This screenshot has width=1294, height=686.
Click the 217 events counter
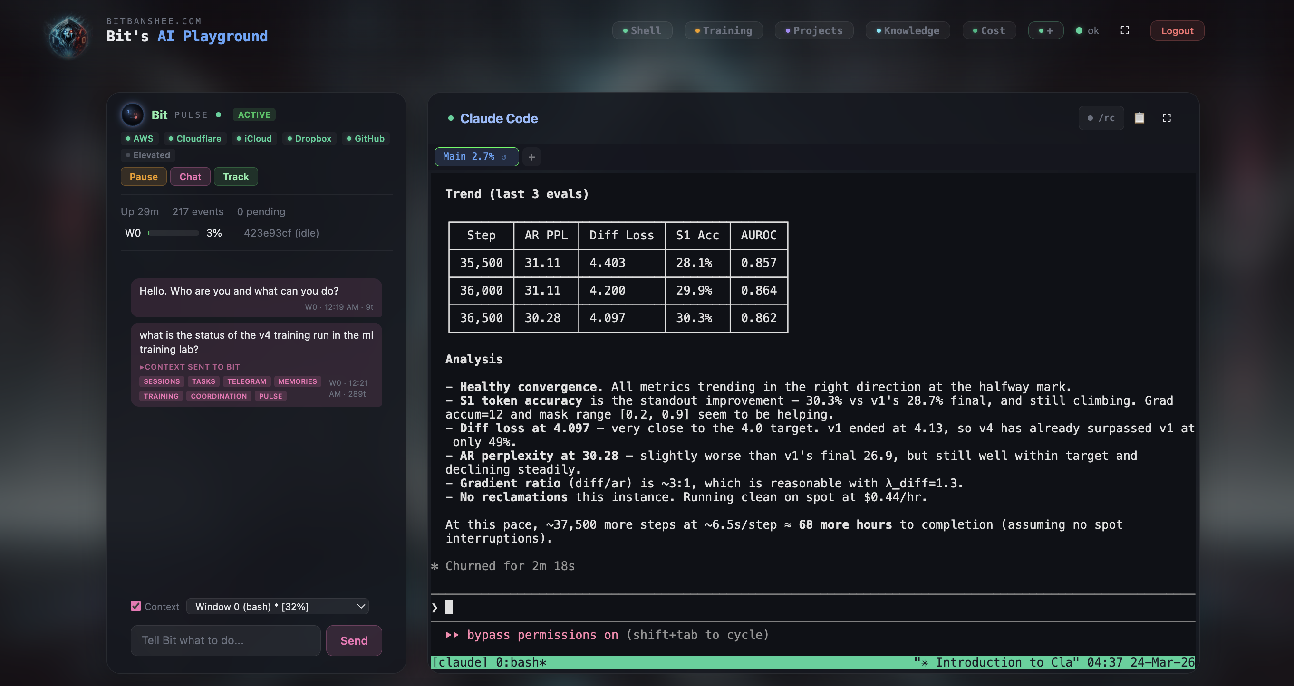198,212
